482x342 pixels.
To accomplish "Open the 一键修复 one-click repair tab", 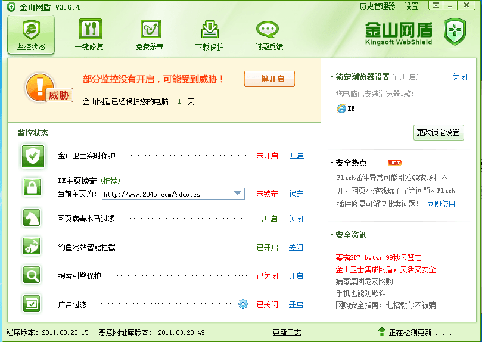I will tap(89, 35).
